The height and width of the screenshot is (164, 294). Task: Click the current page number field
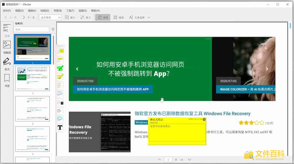pos(168,160)
